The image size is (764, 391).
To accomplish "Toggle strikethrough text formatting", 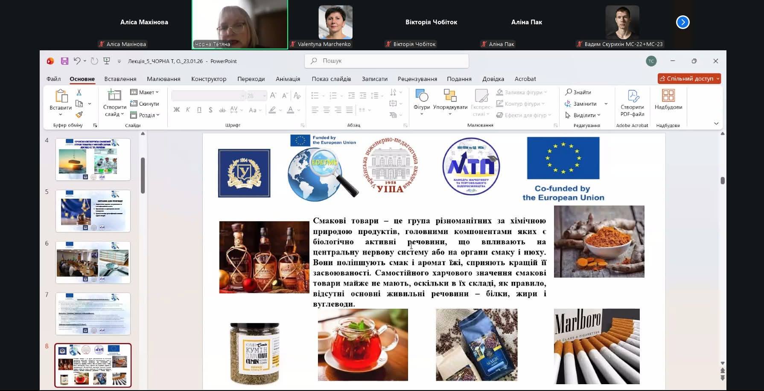I will (222, 110).
